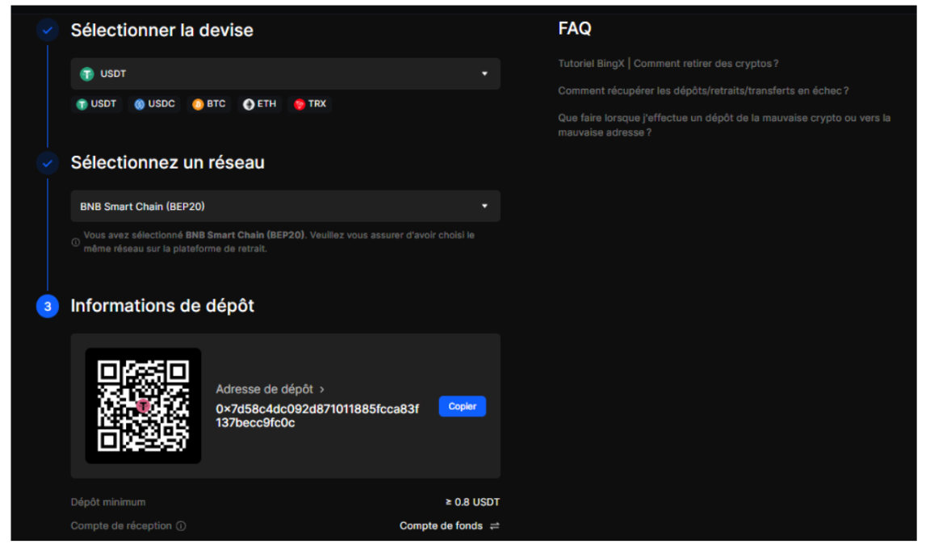926x544 pixels.
Task: Click chevron next to Adresse de dépôt
Action: click(x=322, y=390)
